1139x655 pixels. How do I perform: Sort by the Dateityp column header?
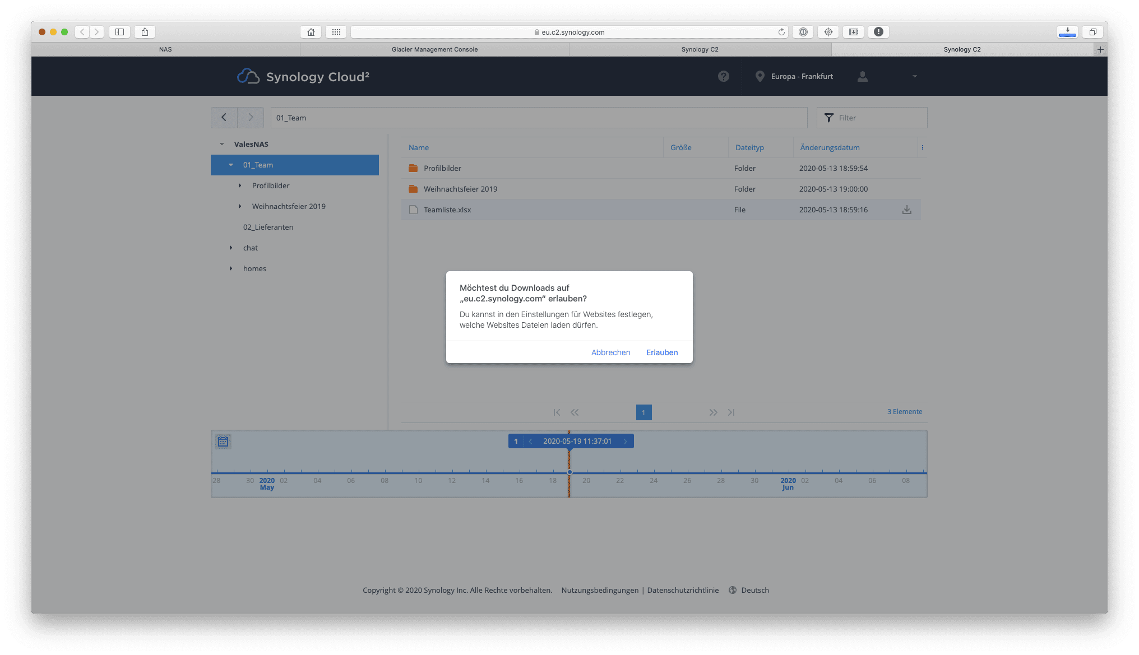click(749, 147)
